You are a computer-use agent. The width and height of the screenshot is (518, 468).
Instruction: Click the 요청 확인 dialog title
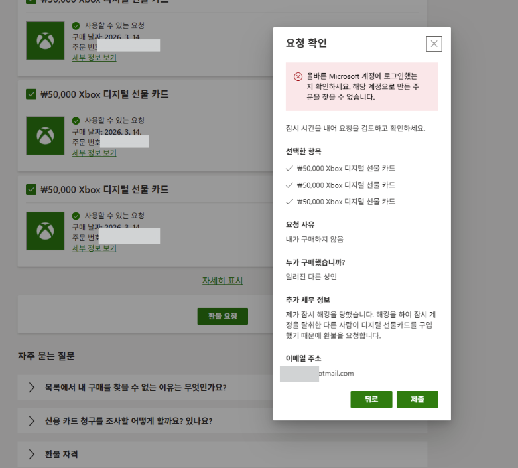point(306,43)
